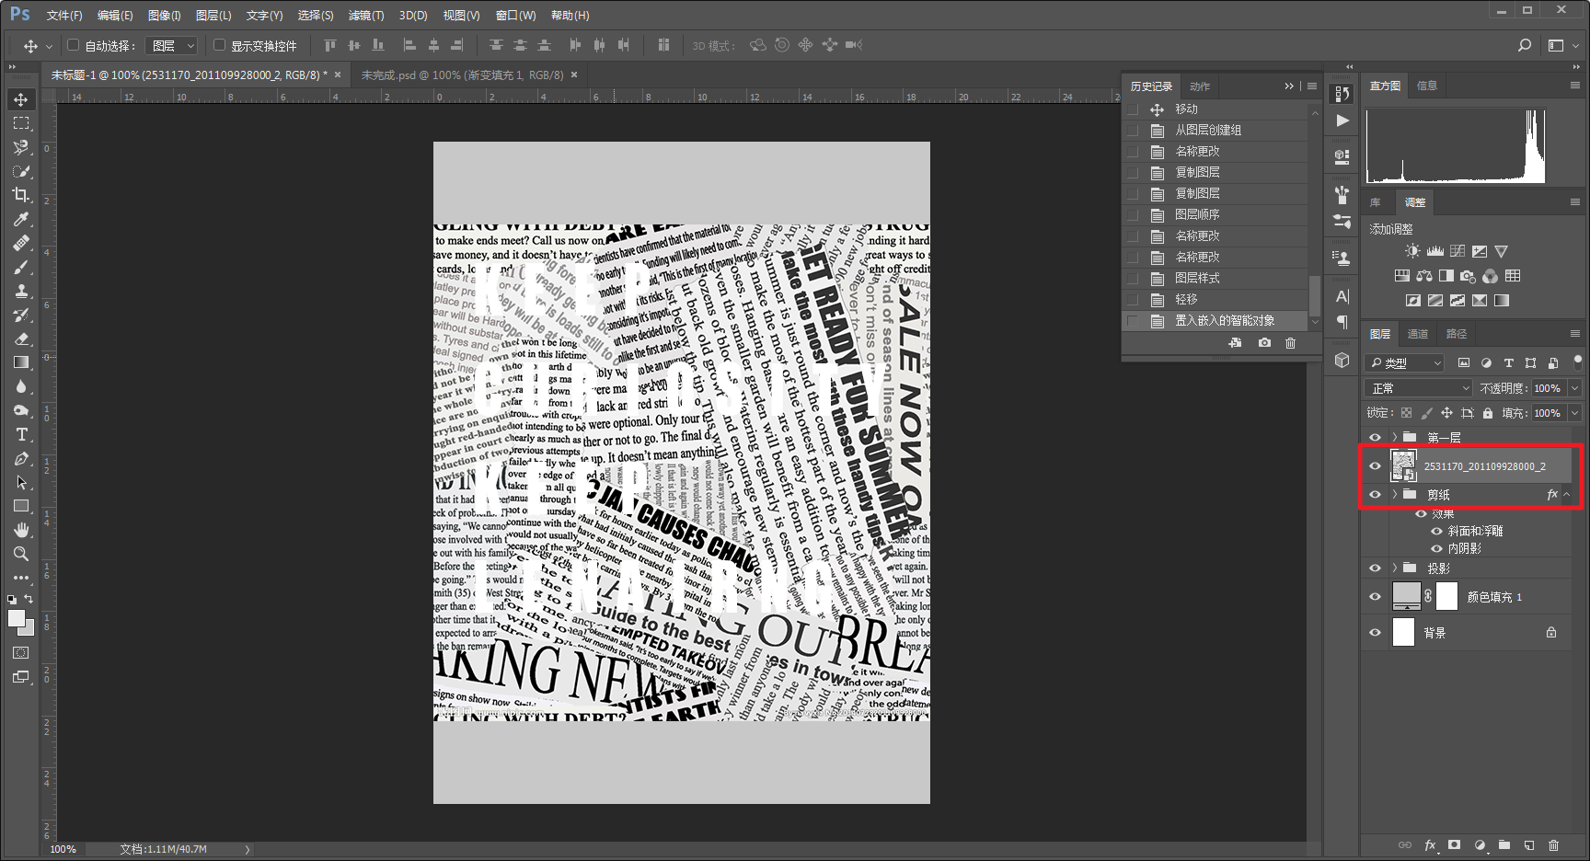This screenshot has width=1590, height=861.
Task: Toggle visibility of 内阴影 effect
Action: pyautogui.click(x=1436, y=548)
